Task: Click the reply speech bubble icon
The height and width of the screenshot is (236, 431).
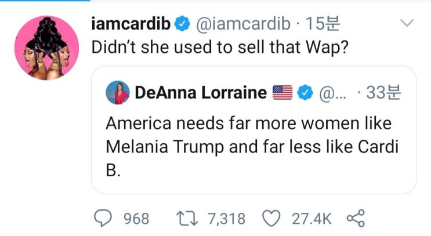Action: (103, 218)
